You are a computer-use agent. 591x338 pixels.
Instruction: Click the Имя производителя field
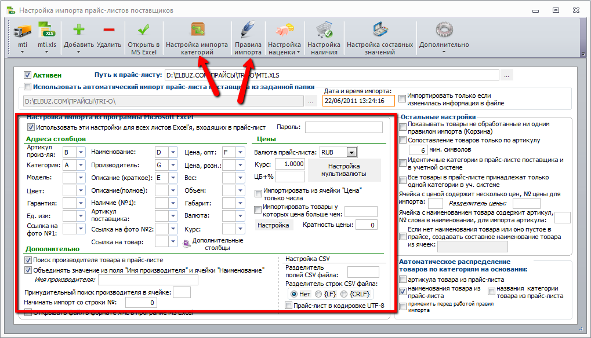(148, 280)
